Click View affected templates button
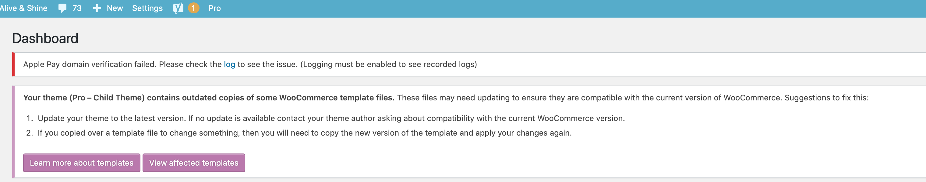This screenshot has height=182, width=926. click(x=194, y=163)
